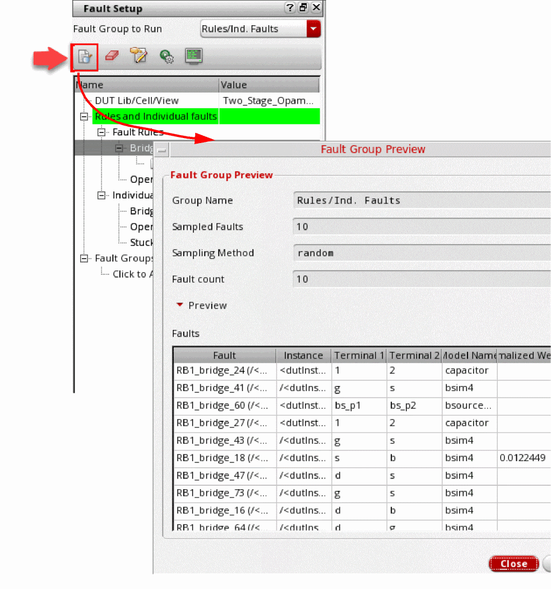Click the red eraser icon
Screen dimensions: 551x589
pyautogui.click(x=112, y=56)
